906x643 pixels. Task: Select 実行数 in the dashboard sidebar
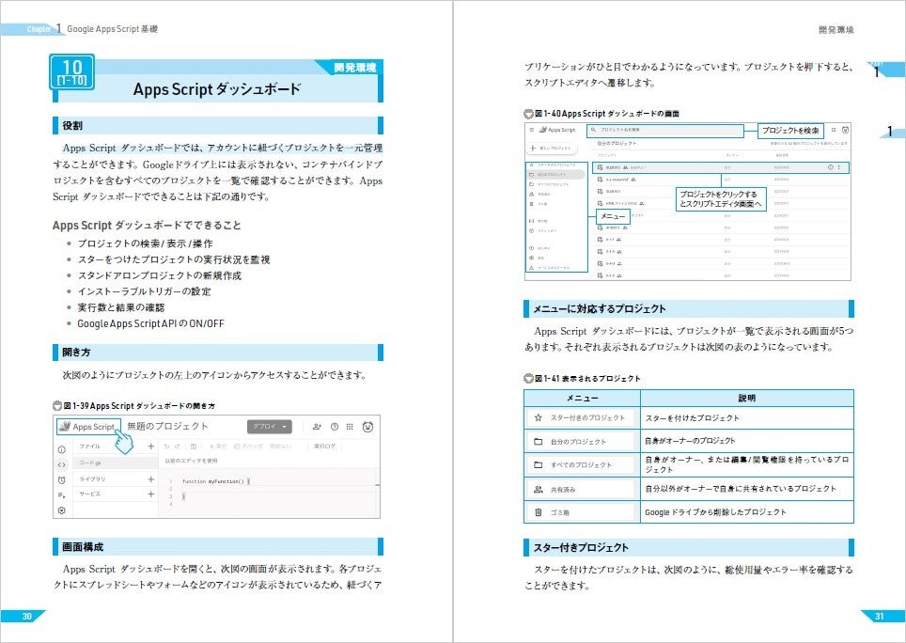(x=539, y=221)
